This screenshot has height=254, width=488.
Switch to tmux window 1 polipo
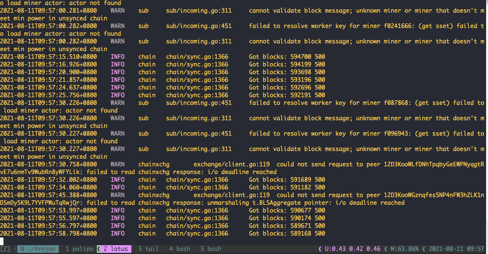80,249
